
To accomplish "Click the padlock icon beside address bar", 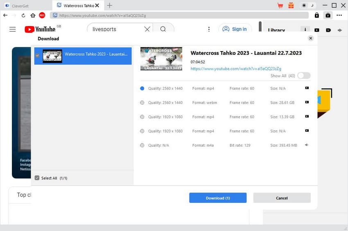I will [x=316, y=15].
